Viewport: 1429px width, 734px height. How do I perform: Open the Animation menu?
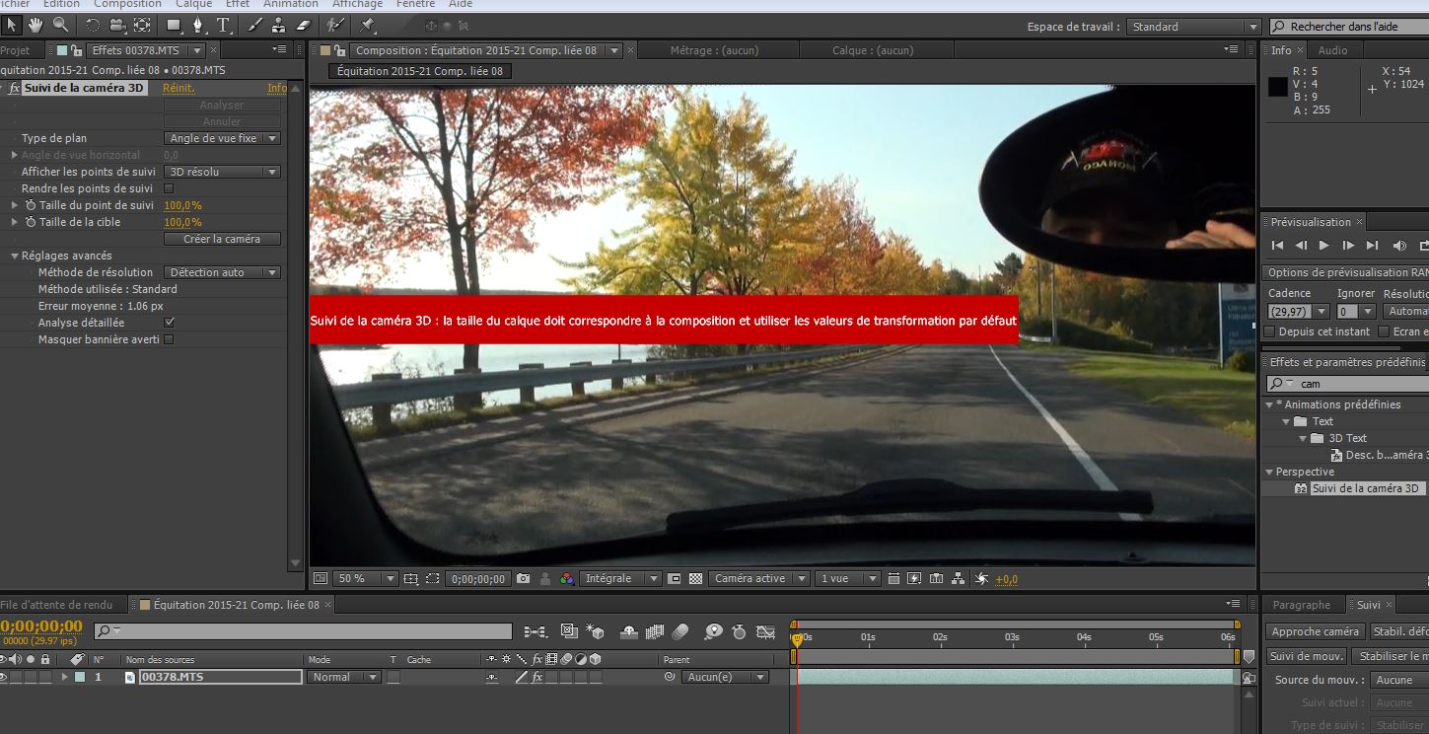(x=291, y=4)
